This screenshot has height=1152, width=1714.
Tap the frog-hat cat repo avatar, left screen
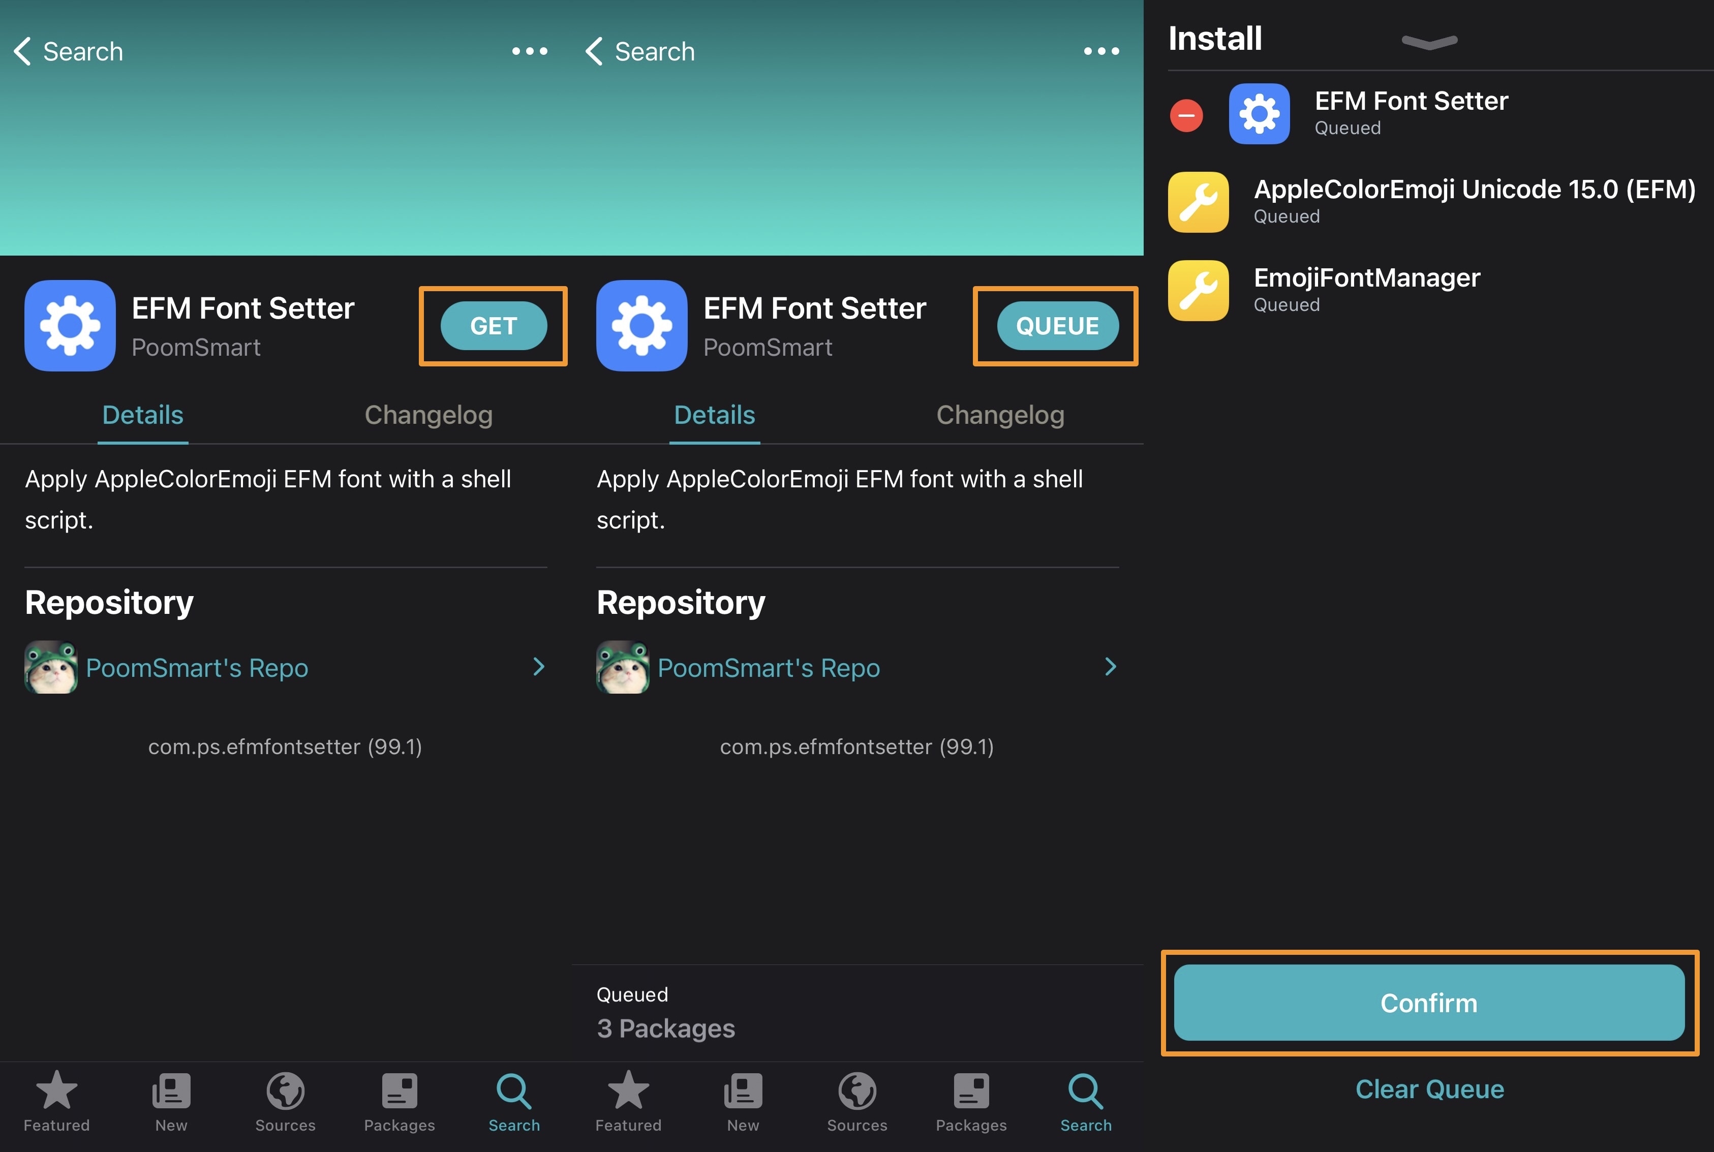51,667
